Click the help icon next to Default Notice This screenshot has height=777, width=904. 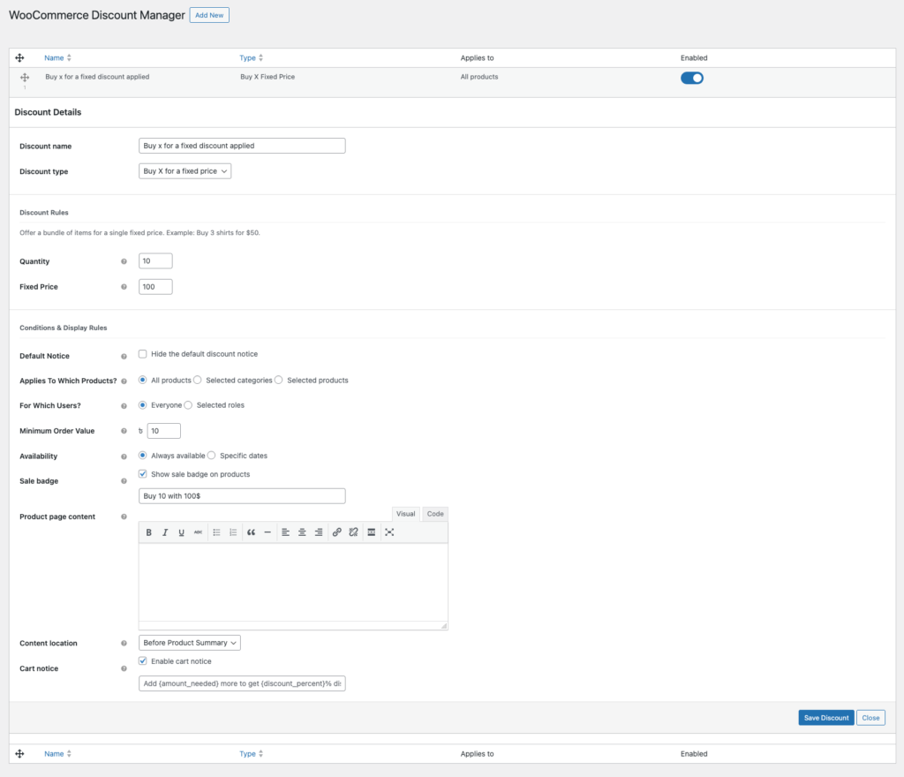click(x=124, y=357)
